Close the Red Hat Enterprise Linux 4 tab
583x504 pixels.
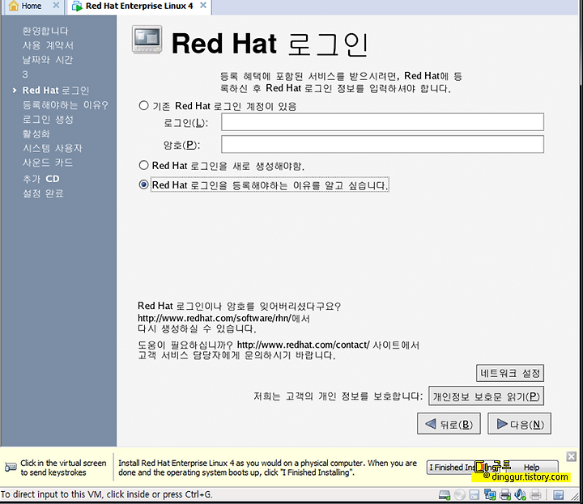click(203, 5)
